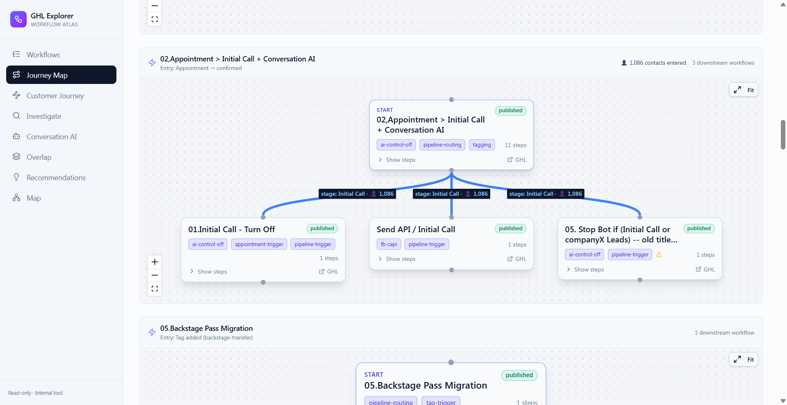Viewport: 787px width, 405px height.
Task: Zoom in on the Appointment journey canvas
Action: pos(155,262)
